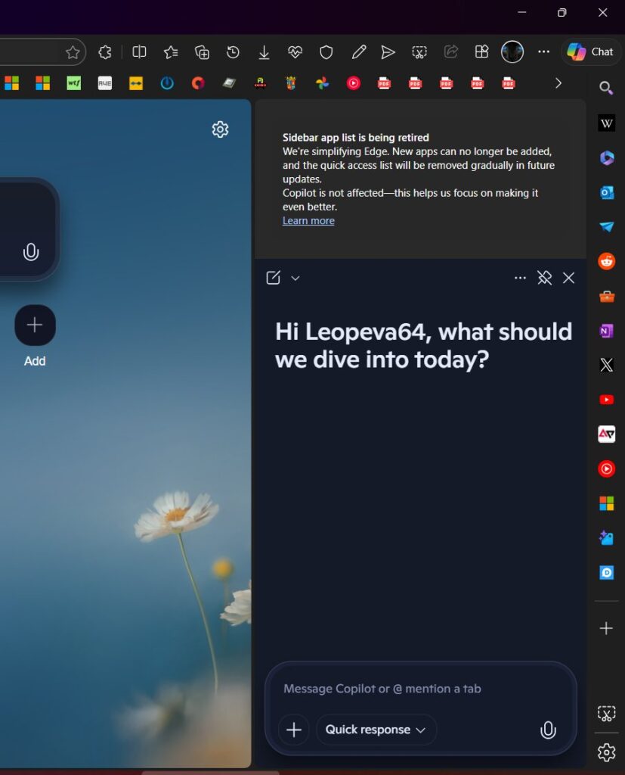Open Settings and more toolbar menu

click(543, 51)
